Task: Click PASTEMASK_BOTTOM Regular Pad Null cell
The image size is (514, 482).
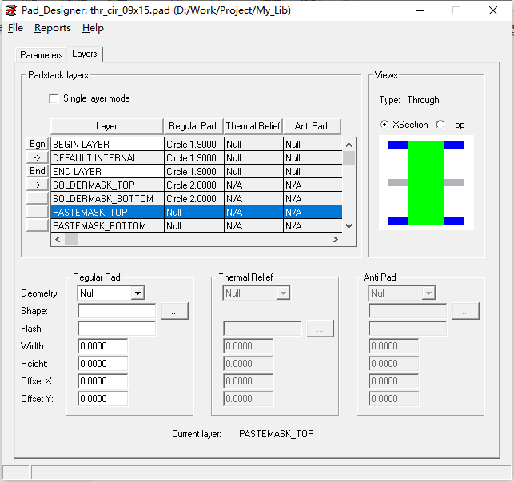Action: click(194, 226)
